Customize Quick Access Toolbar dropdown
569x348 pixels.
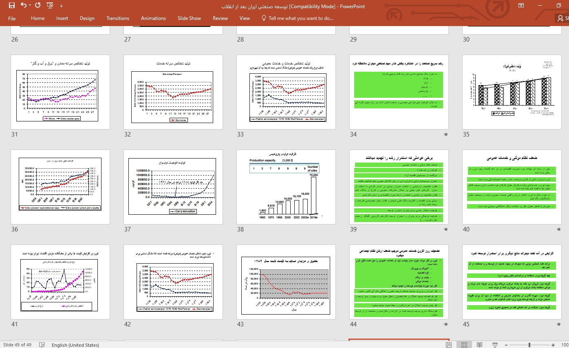pyautogui.click(x=61, y=6)
